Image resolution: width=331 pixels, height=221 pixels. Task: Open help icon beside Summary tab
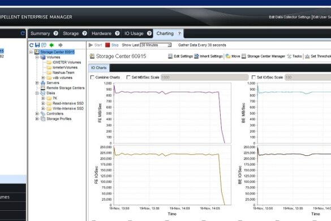pos(55,33)
